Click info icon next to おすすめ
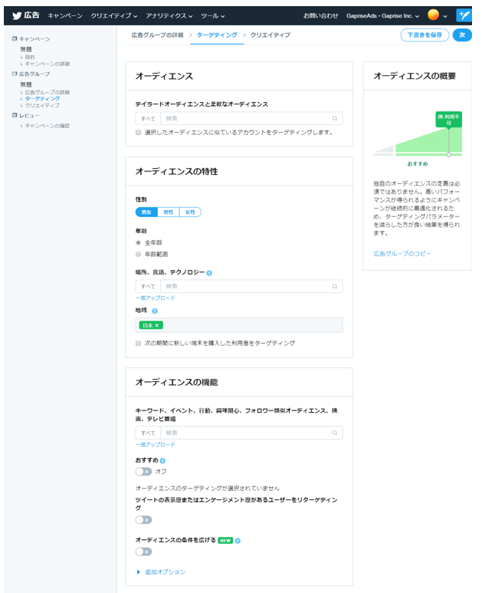 tap(162, 460)
